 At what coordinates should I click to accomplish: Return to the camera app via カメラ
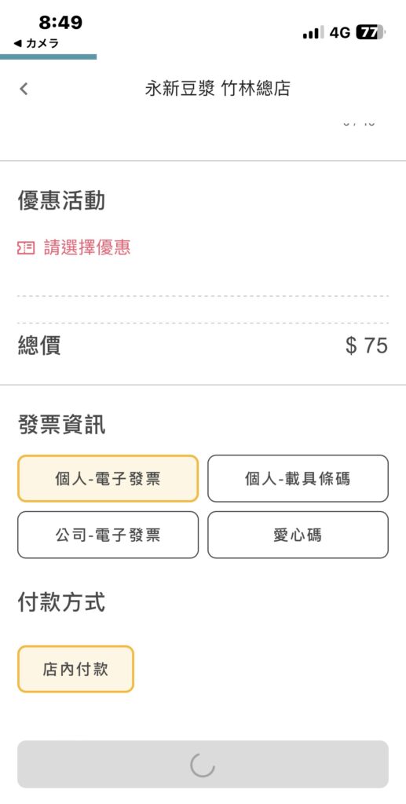pos(36,44)
